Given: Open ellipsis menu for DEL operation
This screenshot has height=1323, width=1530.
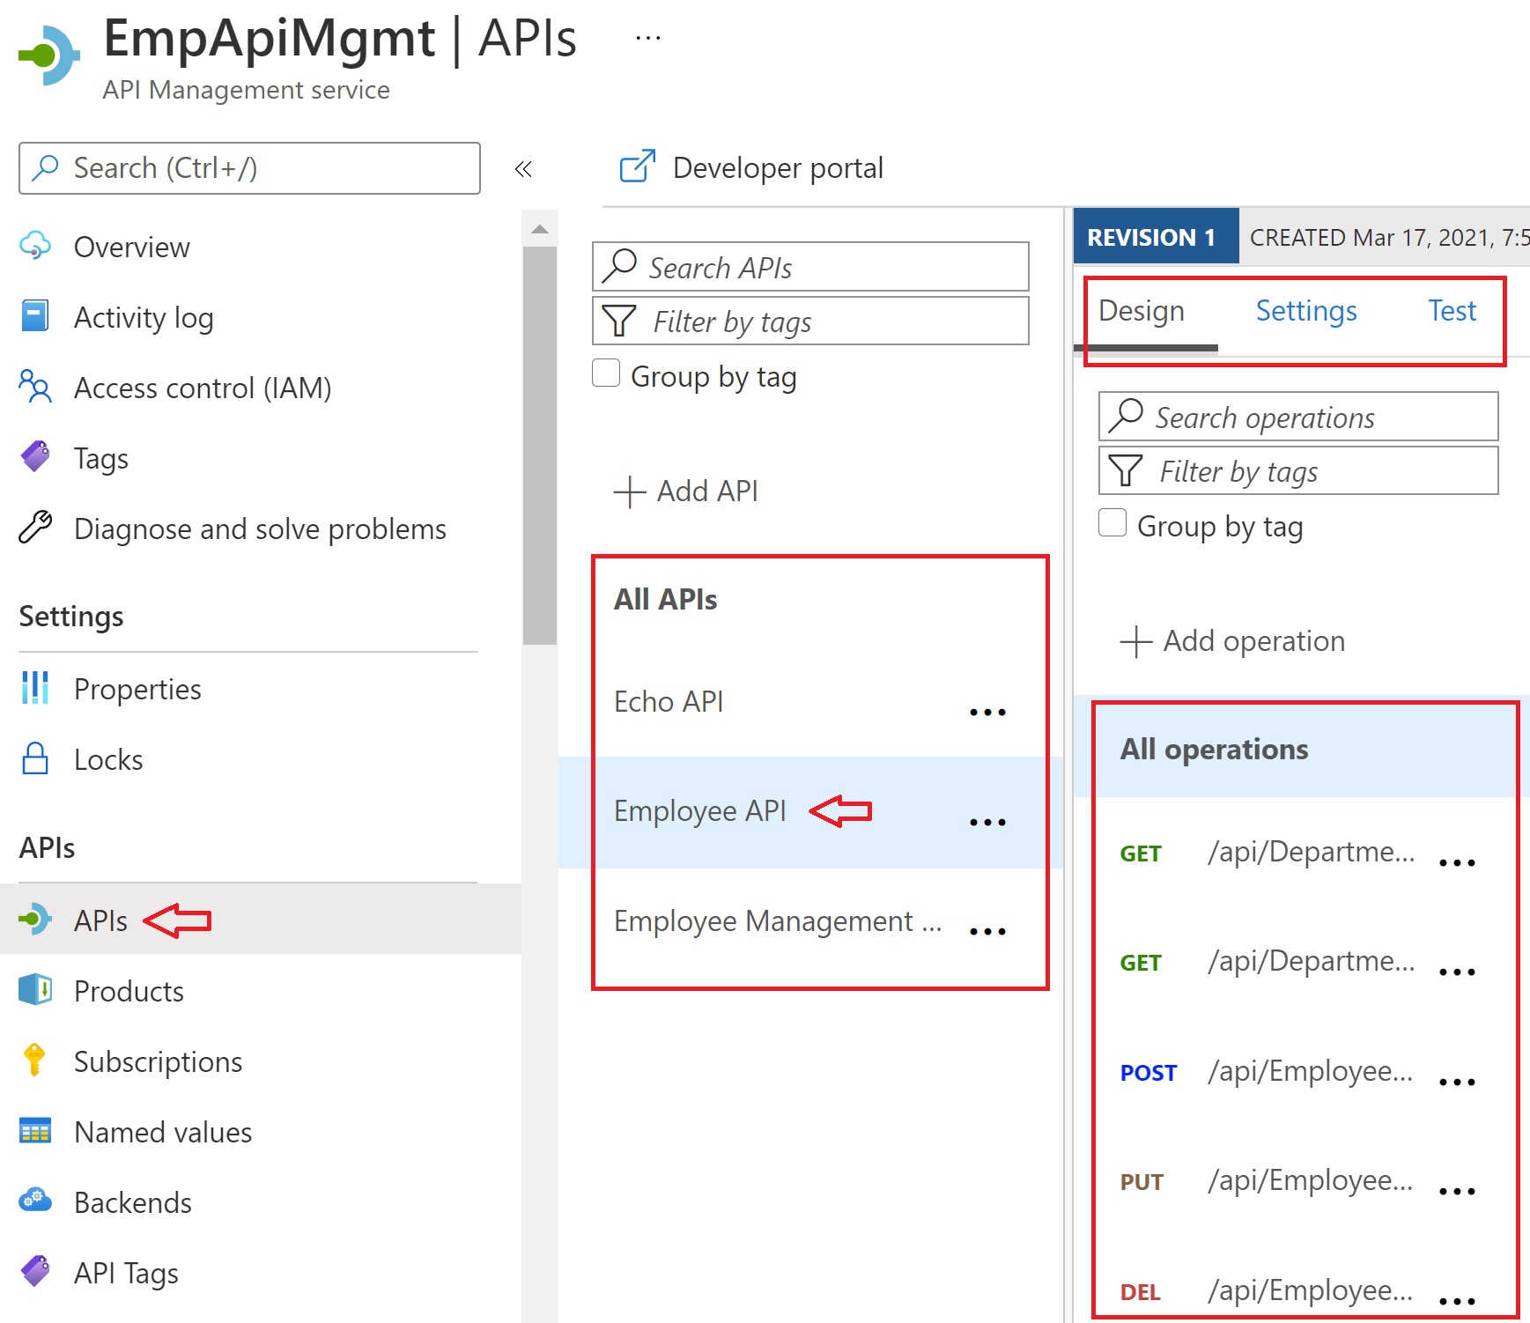Looking at the screenshot, I should tap(1457, 1300).
